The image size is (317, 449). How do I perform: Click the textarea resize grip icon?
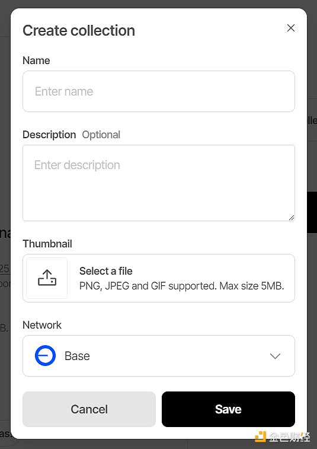[x=292, y=218]
